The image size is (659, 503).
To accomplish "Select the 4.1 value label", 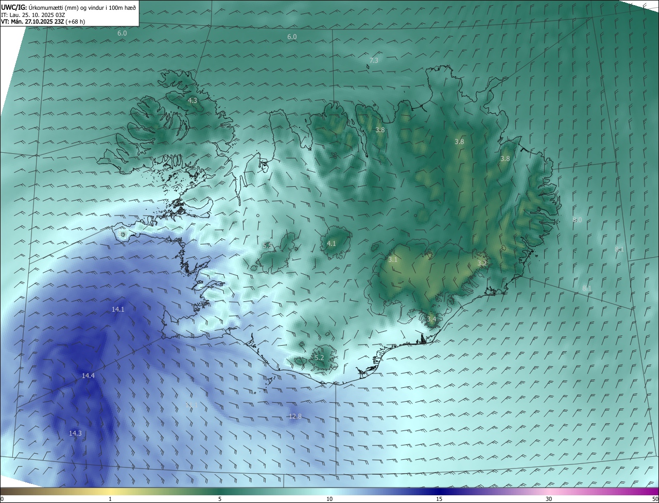I will tap(331, 244).
